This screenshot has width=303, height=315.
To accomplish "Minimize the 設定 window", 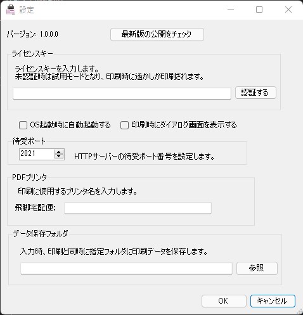I will [x=231, y=10].
